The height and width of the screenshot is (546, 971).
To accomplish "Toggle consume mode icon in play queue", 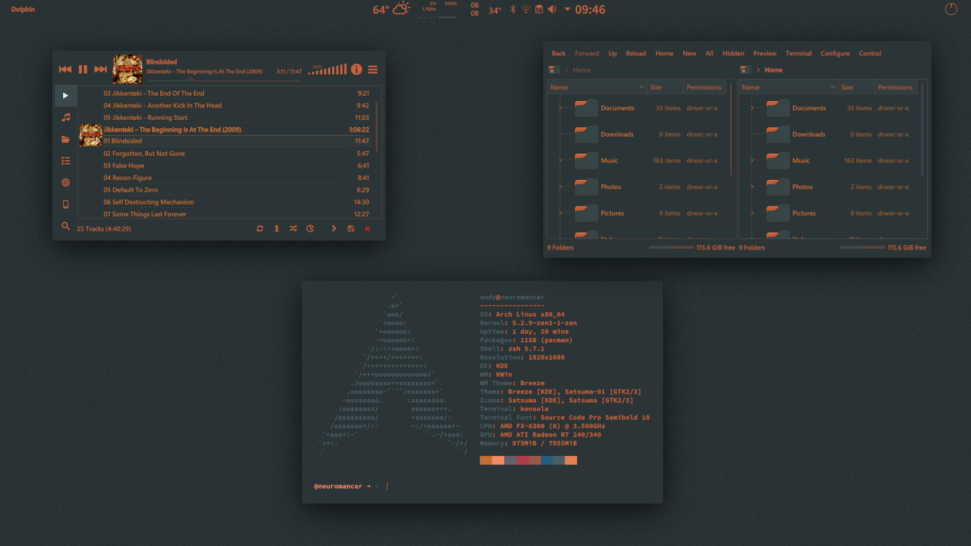I will tap(310, 229).
